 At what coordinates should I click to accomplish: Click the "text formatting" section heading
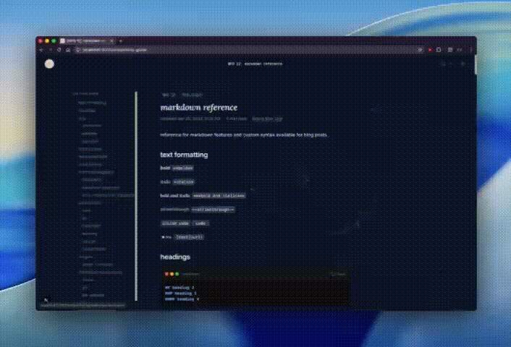coord(184,155)
